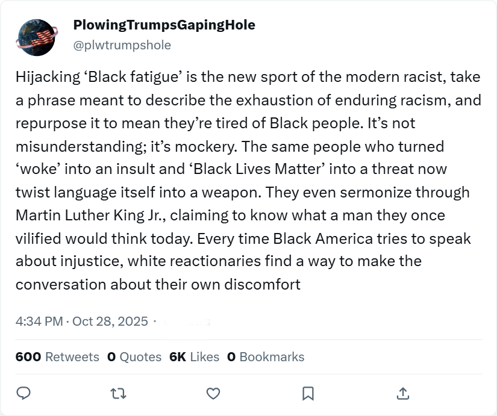
Task: Click the reply speech bubble icon
Action: click(23, 393)
